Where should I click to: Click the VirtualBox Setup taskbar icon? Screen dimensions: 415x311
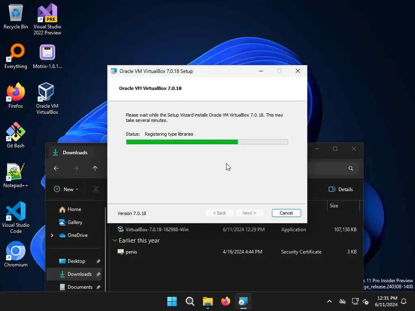[x=243, y=301]
